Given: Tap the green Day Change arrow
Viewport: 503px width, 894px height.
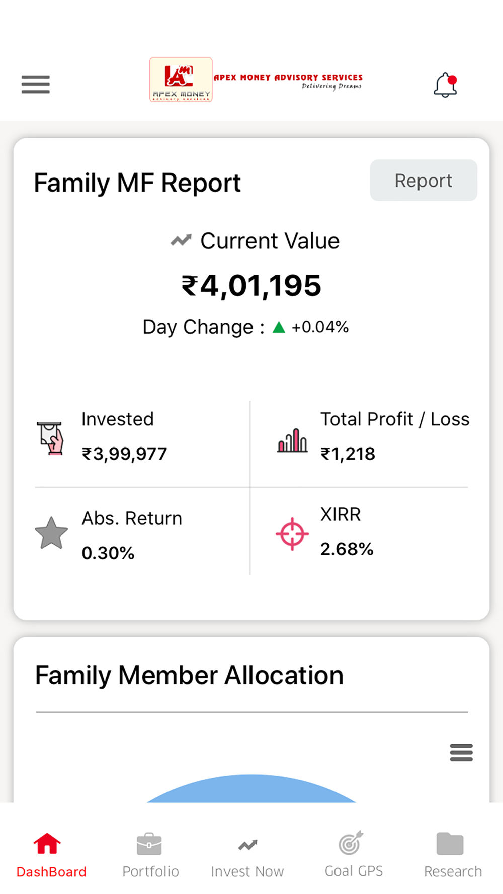Looking at the screenshot, I should tap(279, 328).
